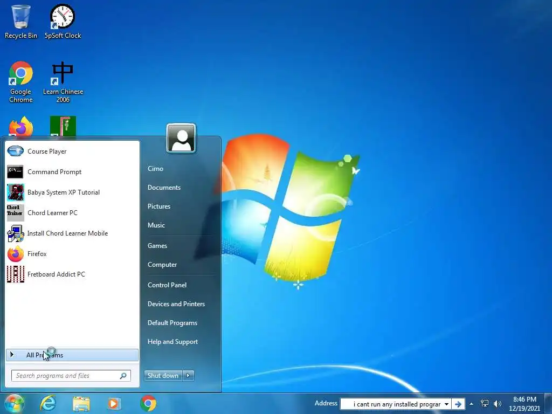Select the Command Prompt label
The image size is (552, 414).
pyautogui.click(x=54, y=172)
